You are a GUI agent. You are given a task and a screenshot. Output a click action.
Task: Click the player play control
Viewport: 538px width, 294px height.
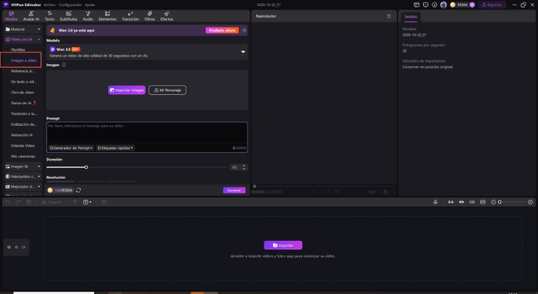[x=321, y=192]
